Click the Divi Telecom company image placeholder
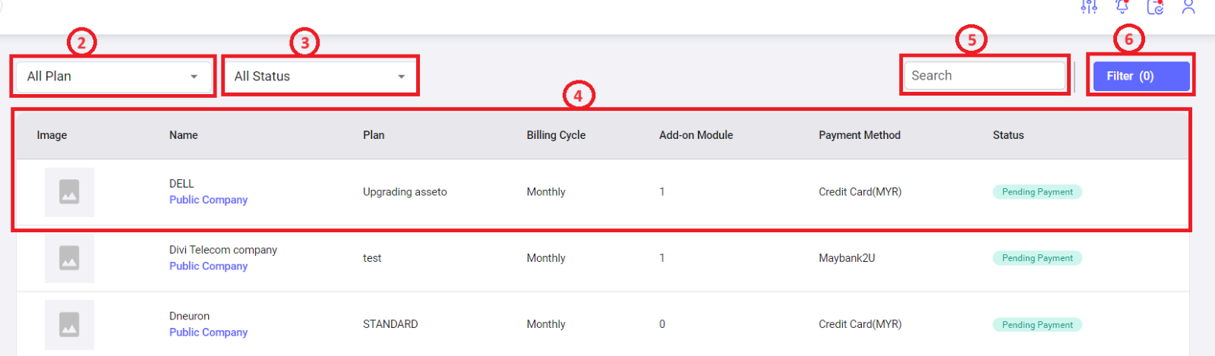Image resolution: width=1215 pixels, height=356 pixels. coord(69,258)
